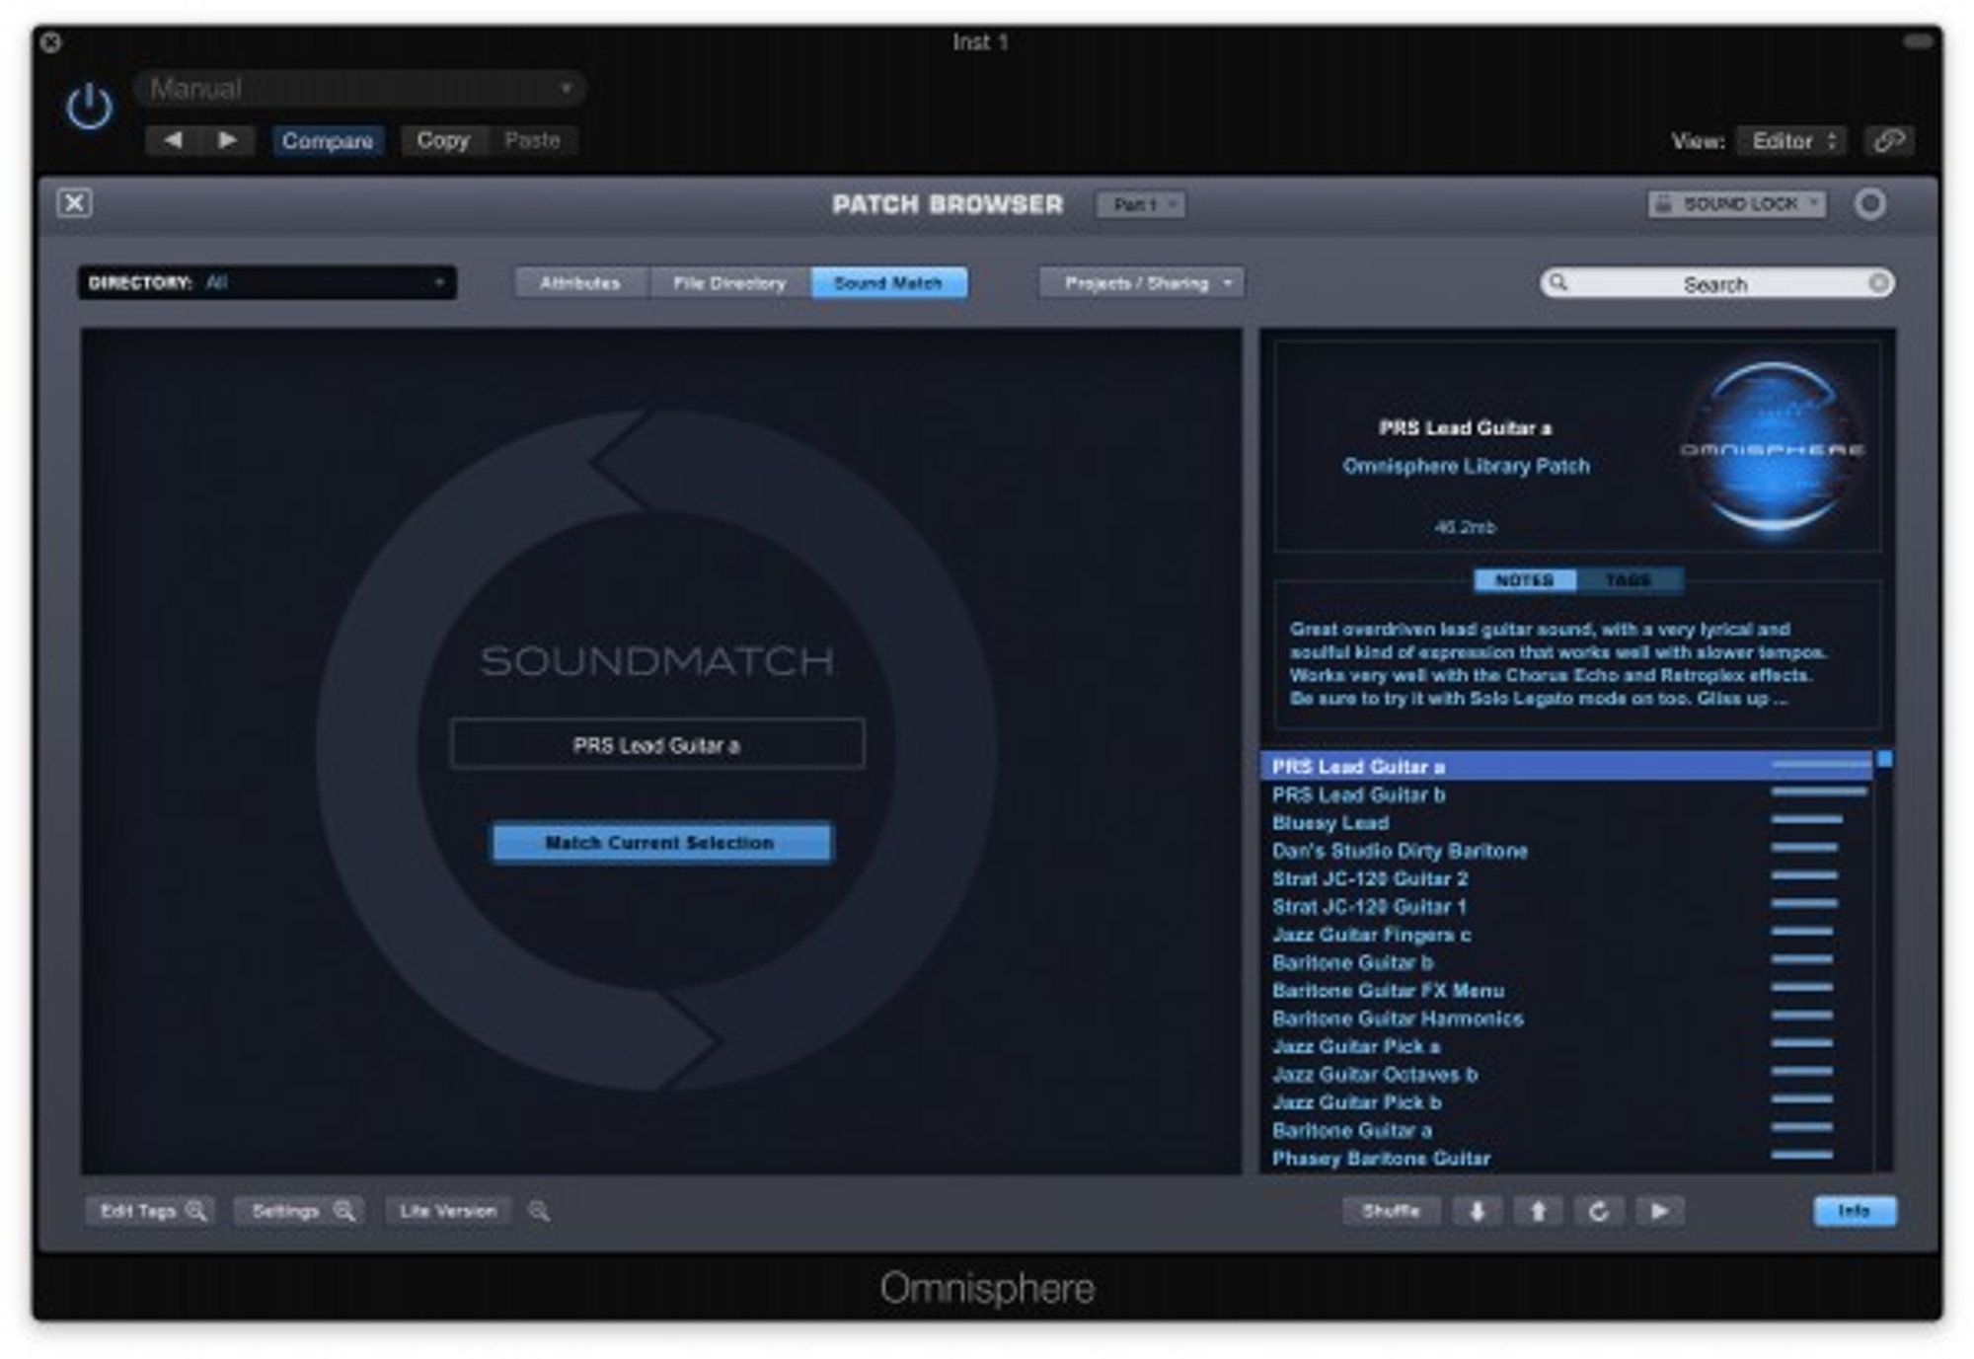Viewport: 1974px width, 1359px height.
Task: Click the patch list scrollbar handle
Action: click(x=1884, y=759)
